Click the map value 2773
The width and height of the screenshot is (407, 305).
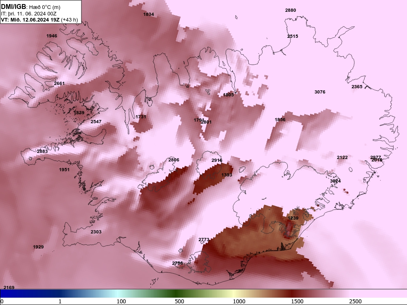pos(204,240)
